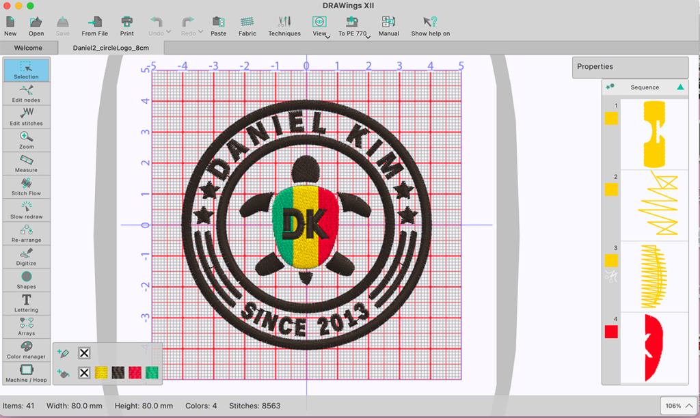Open the Manual
Viewport: 700px width, 418px height.
[388, 26]
